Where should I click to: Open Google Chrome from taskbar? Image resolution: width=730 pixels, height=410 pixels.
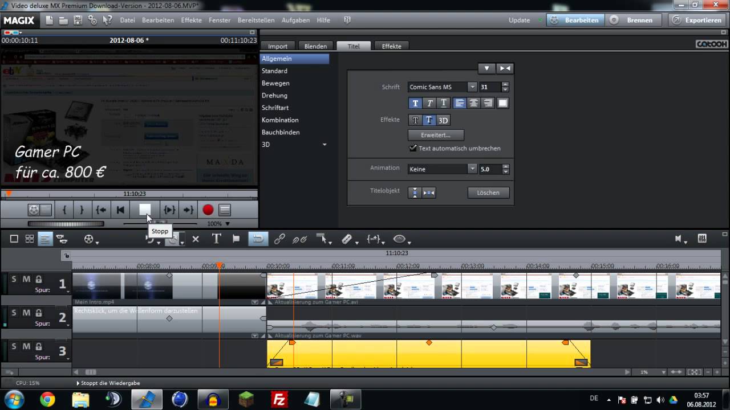[47, 399]
